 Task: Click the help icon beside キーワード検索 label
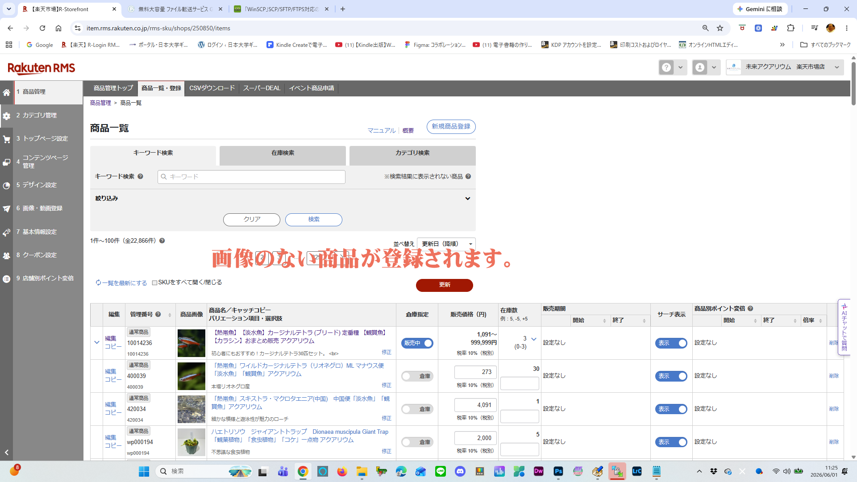pos(140,176)
